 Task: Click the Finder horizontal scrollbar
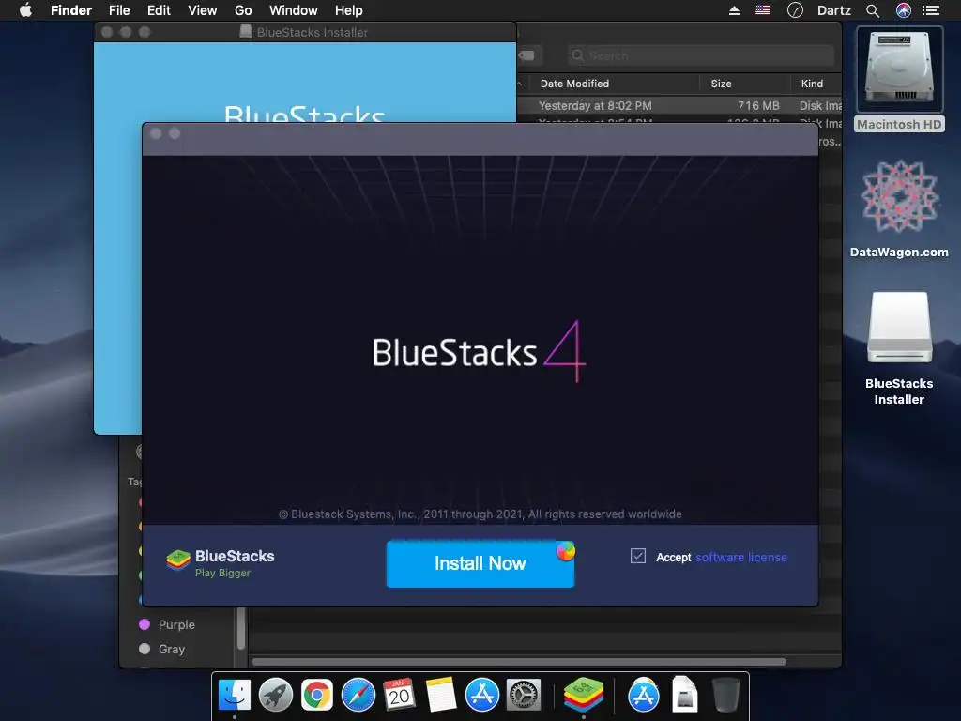(519, 662)
